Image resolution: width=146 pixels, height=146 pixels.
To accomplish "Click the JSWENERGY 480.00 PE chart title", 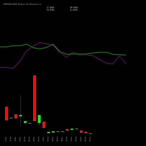I will 22,4.
